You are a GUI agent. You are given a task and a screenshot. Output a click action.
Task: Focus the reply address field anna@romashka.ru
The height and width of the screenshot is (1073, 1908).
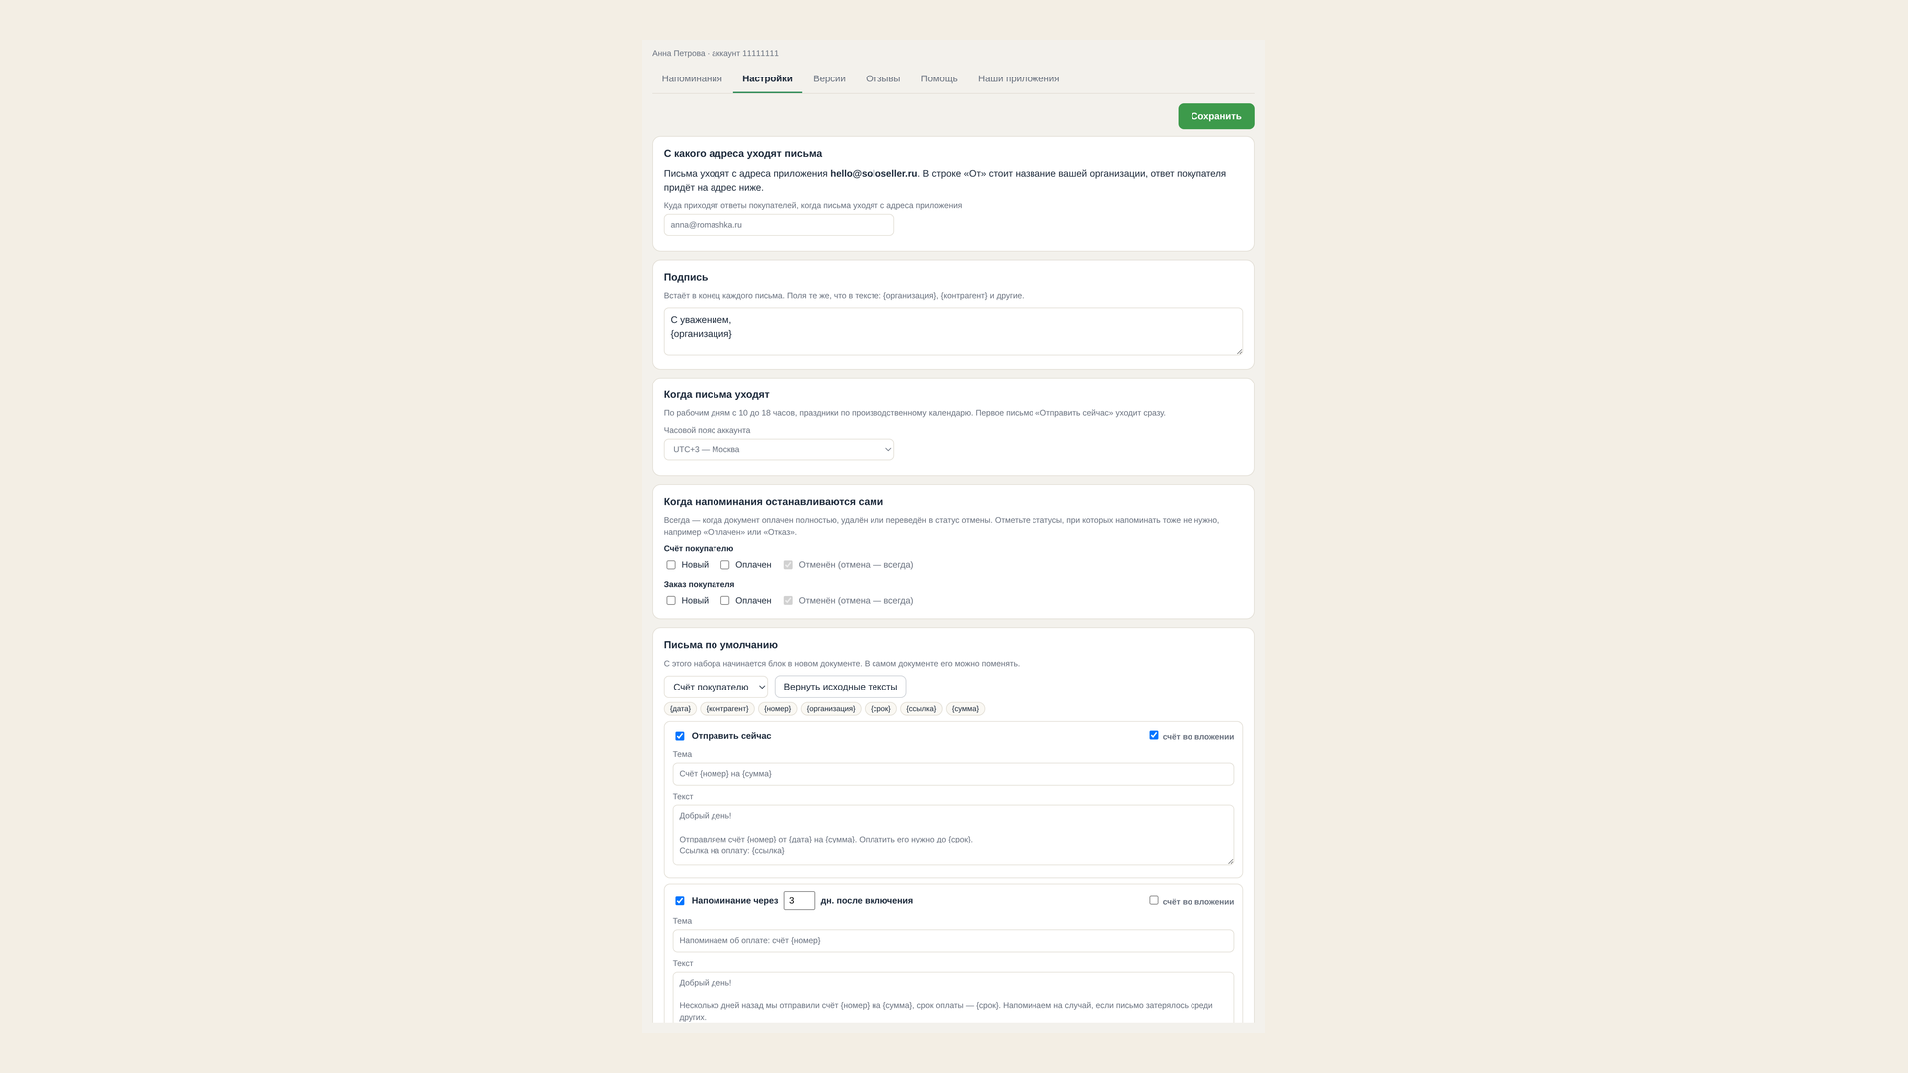(x=779, y=225)
